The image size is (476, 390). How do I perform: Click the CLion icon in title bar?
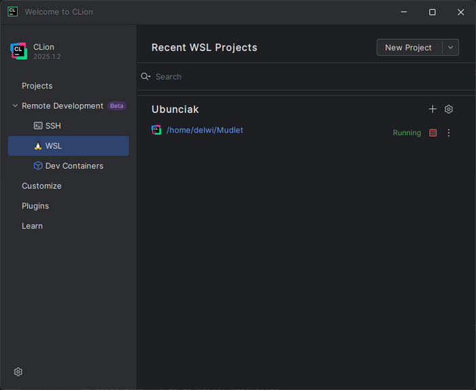(12, 12)
